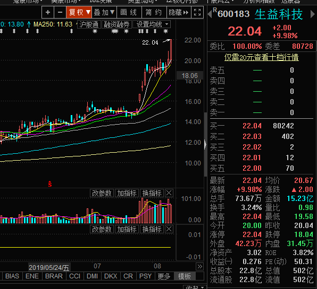The height and width of the screenshot is (289, 317).
Task: Click the 跌停 18.04 value
Action: pos(304,234)
